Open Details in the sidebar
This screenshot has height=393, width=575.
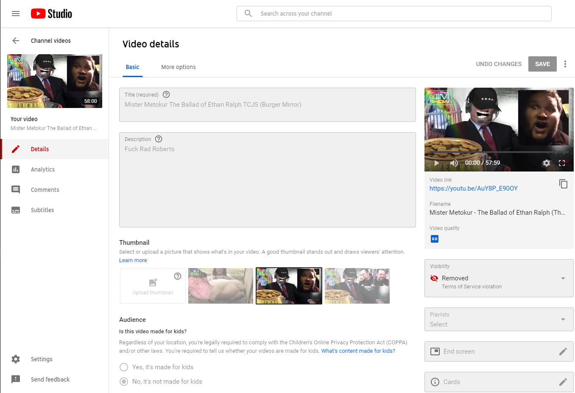[54, 149]
